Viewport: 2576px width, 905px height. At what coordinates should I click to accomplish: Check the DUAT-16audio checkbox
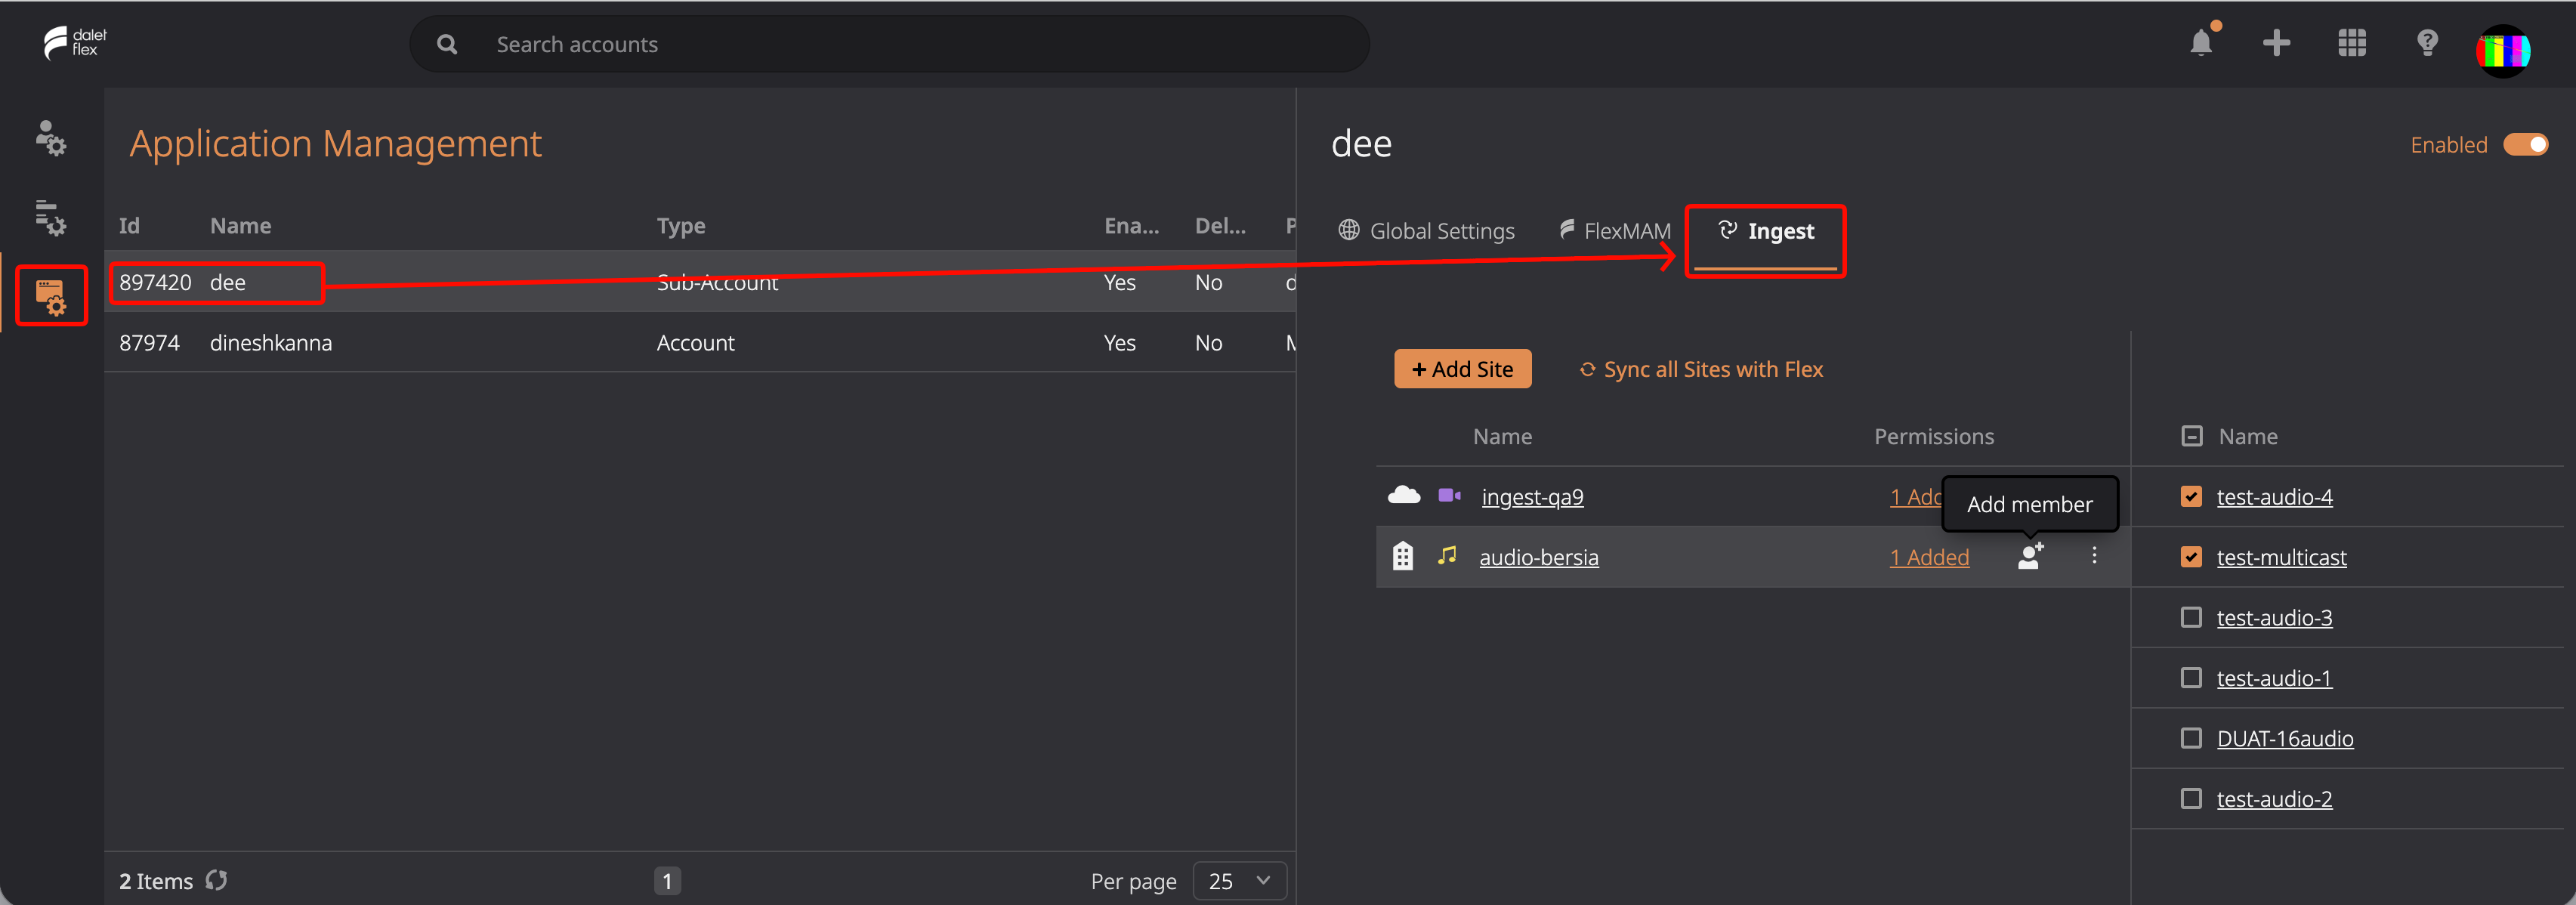pos(2191,738)
